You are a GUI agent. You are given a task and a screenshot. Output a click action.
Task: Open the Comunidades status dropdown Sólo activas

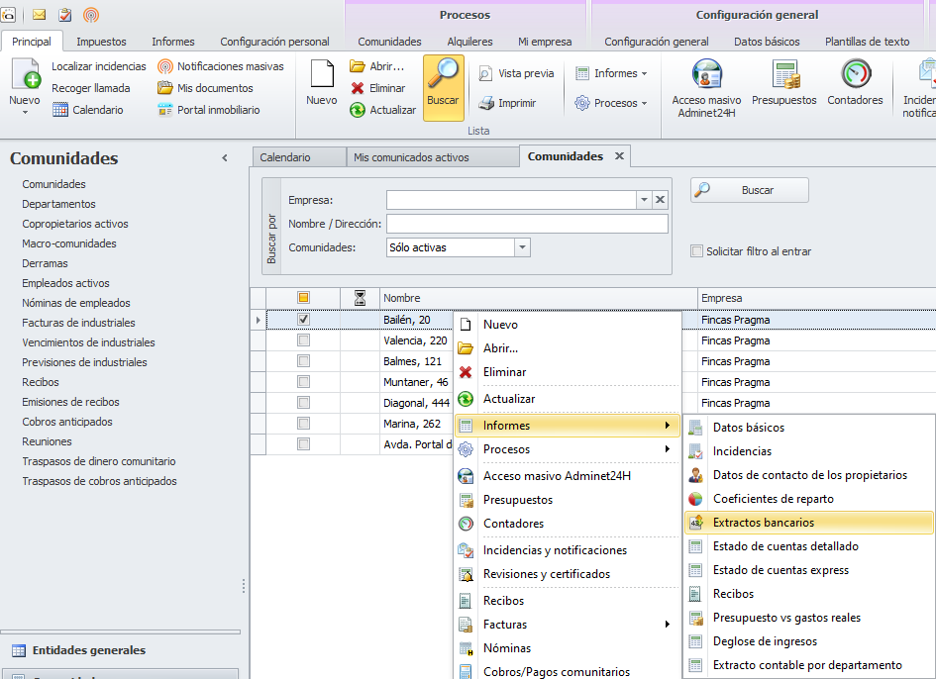(x=522, y=247)
